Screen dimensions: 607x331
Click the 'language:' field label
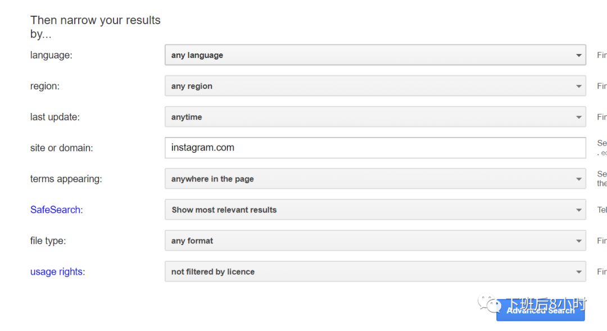pyautogui.click(x=51, y=55)
